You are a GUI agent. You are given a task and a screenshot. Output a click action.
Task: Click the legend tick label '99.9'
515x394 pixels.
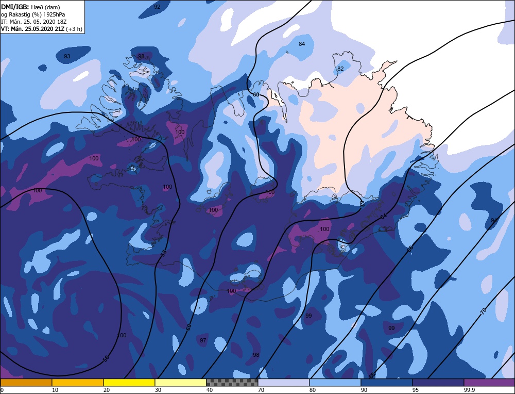pyautogui.click(x=469, y=390)
